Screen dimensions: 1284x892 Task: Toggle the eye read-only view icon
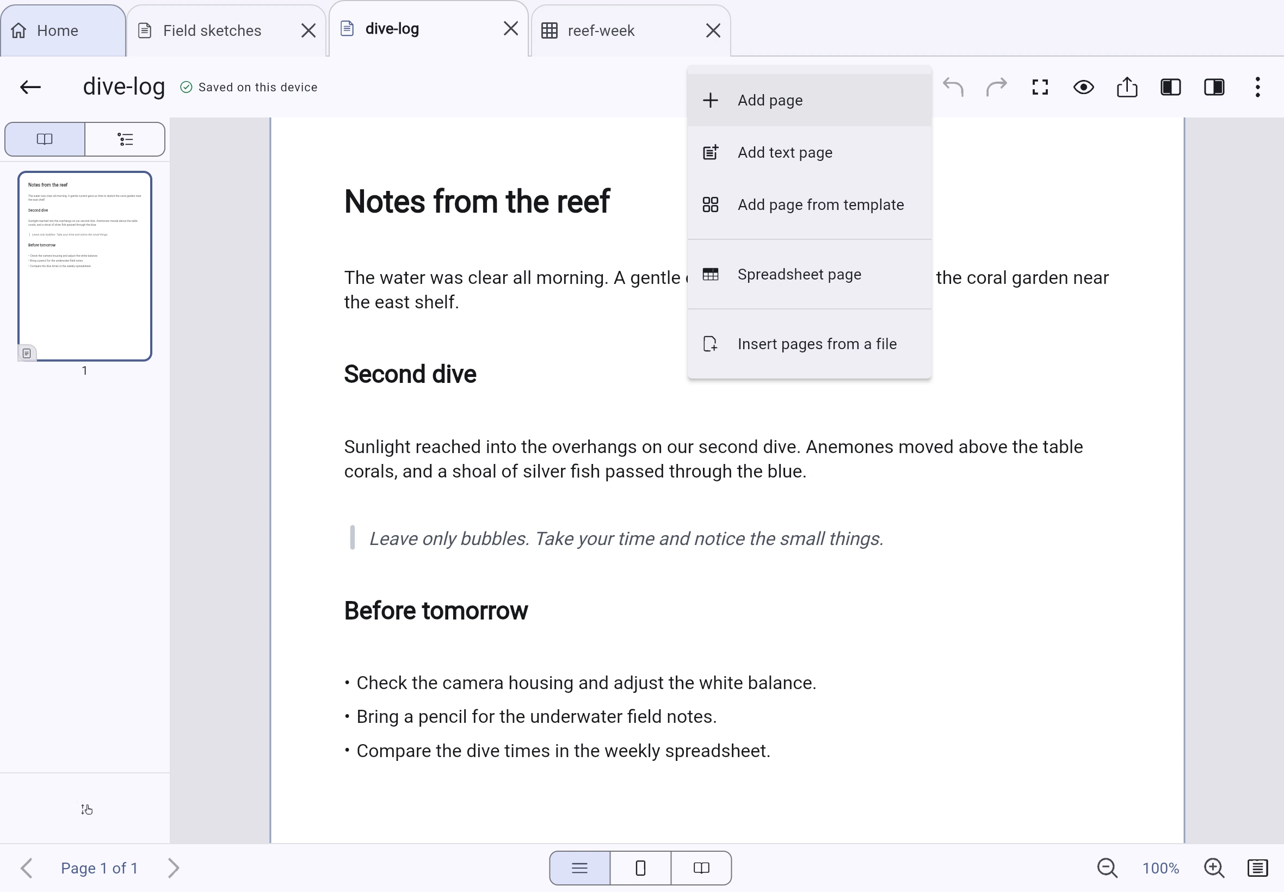(1083, 87)
